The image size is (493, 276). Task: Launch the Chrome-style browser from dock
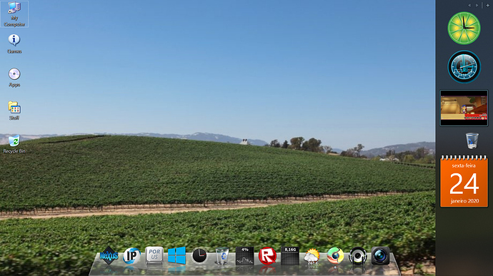(x=335, y=255)
